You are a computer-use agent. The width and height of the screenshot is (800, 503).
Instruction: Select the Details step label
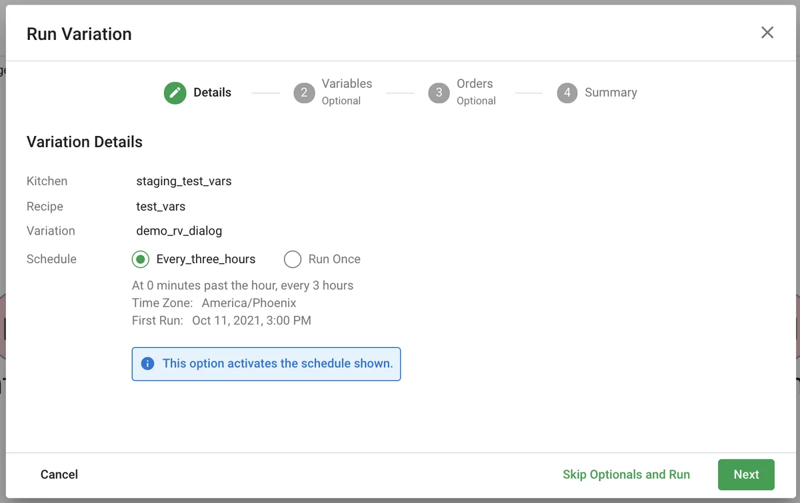tap(212, 93)
